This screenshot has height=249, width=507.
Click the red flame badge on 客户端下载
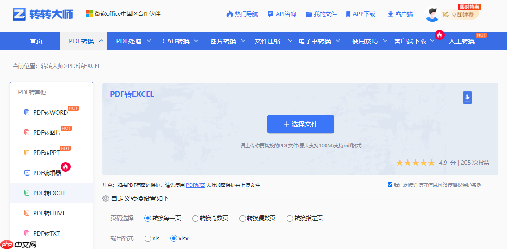click(x=440, y=35)
